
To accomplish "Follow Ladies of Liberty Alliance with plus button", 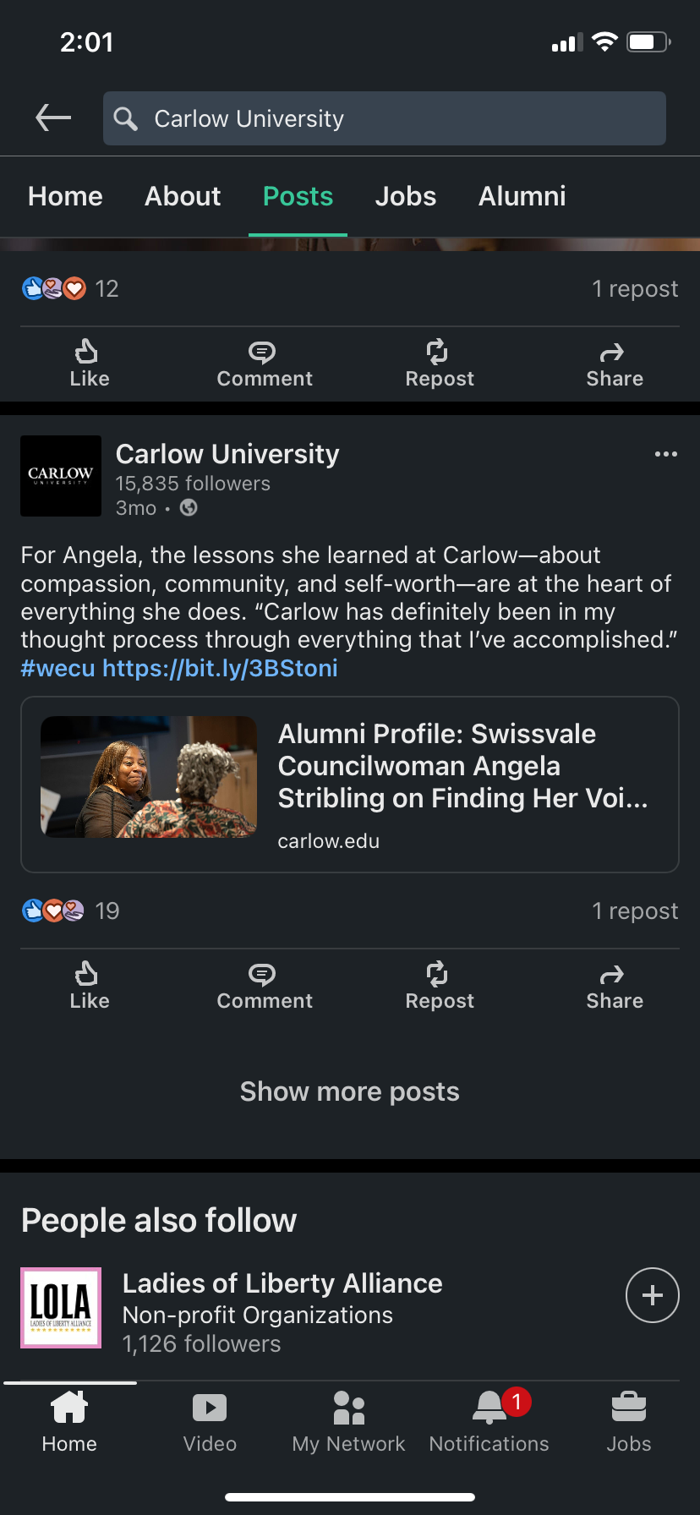I will pos(652,1294).
